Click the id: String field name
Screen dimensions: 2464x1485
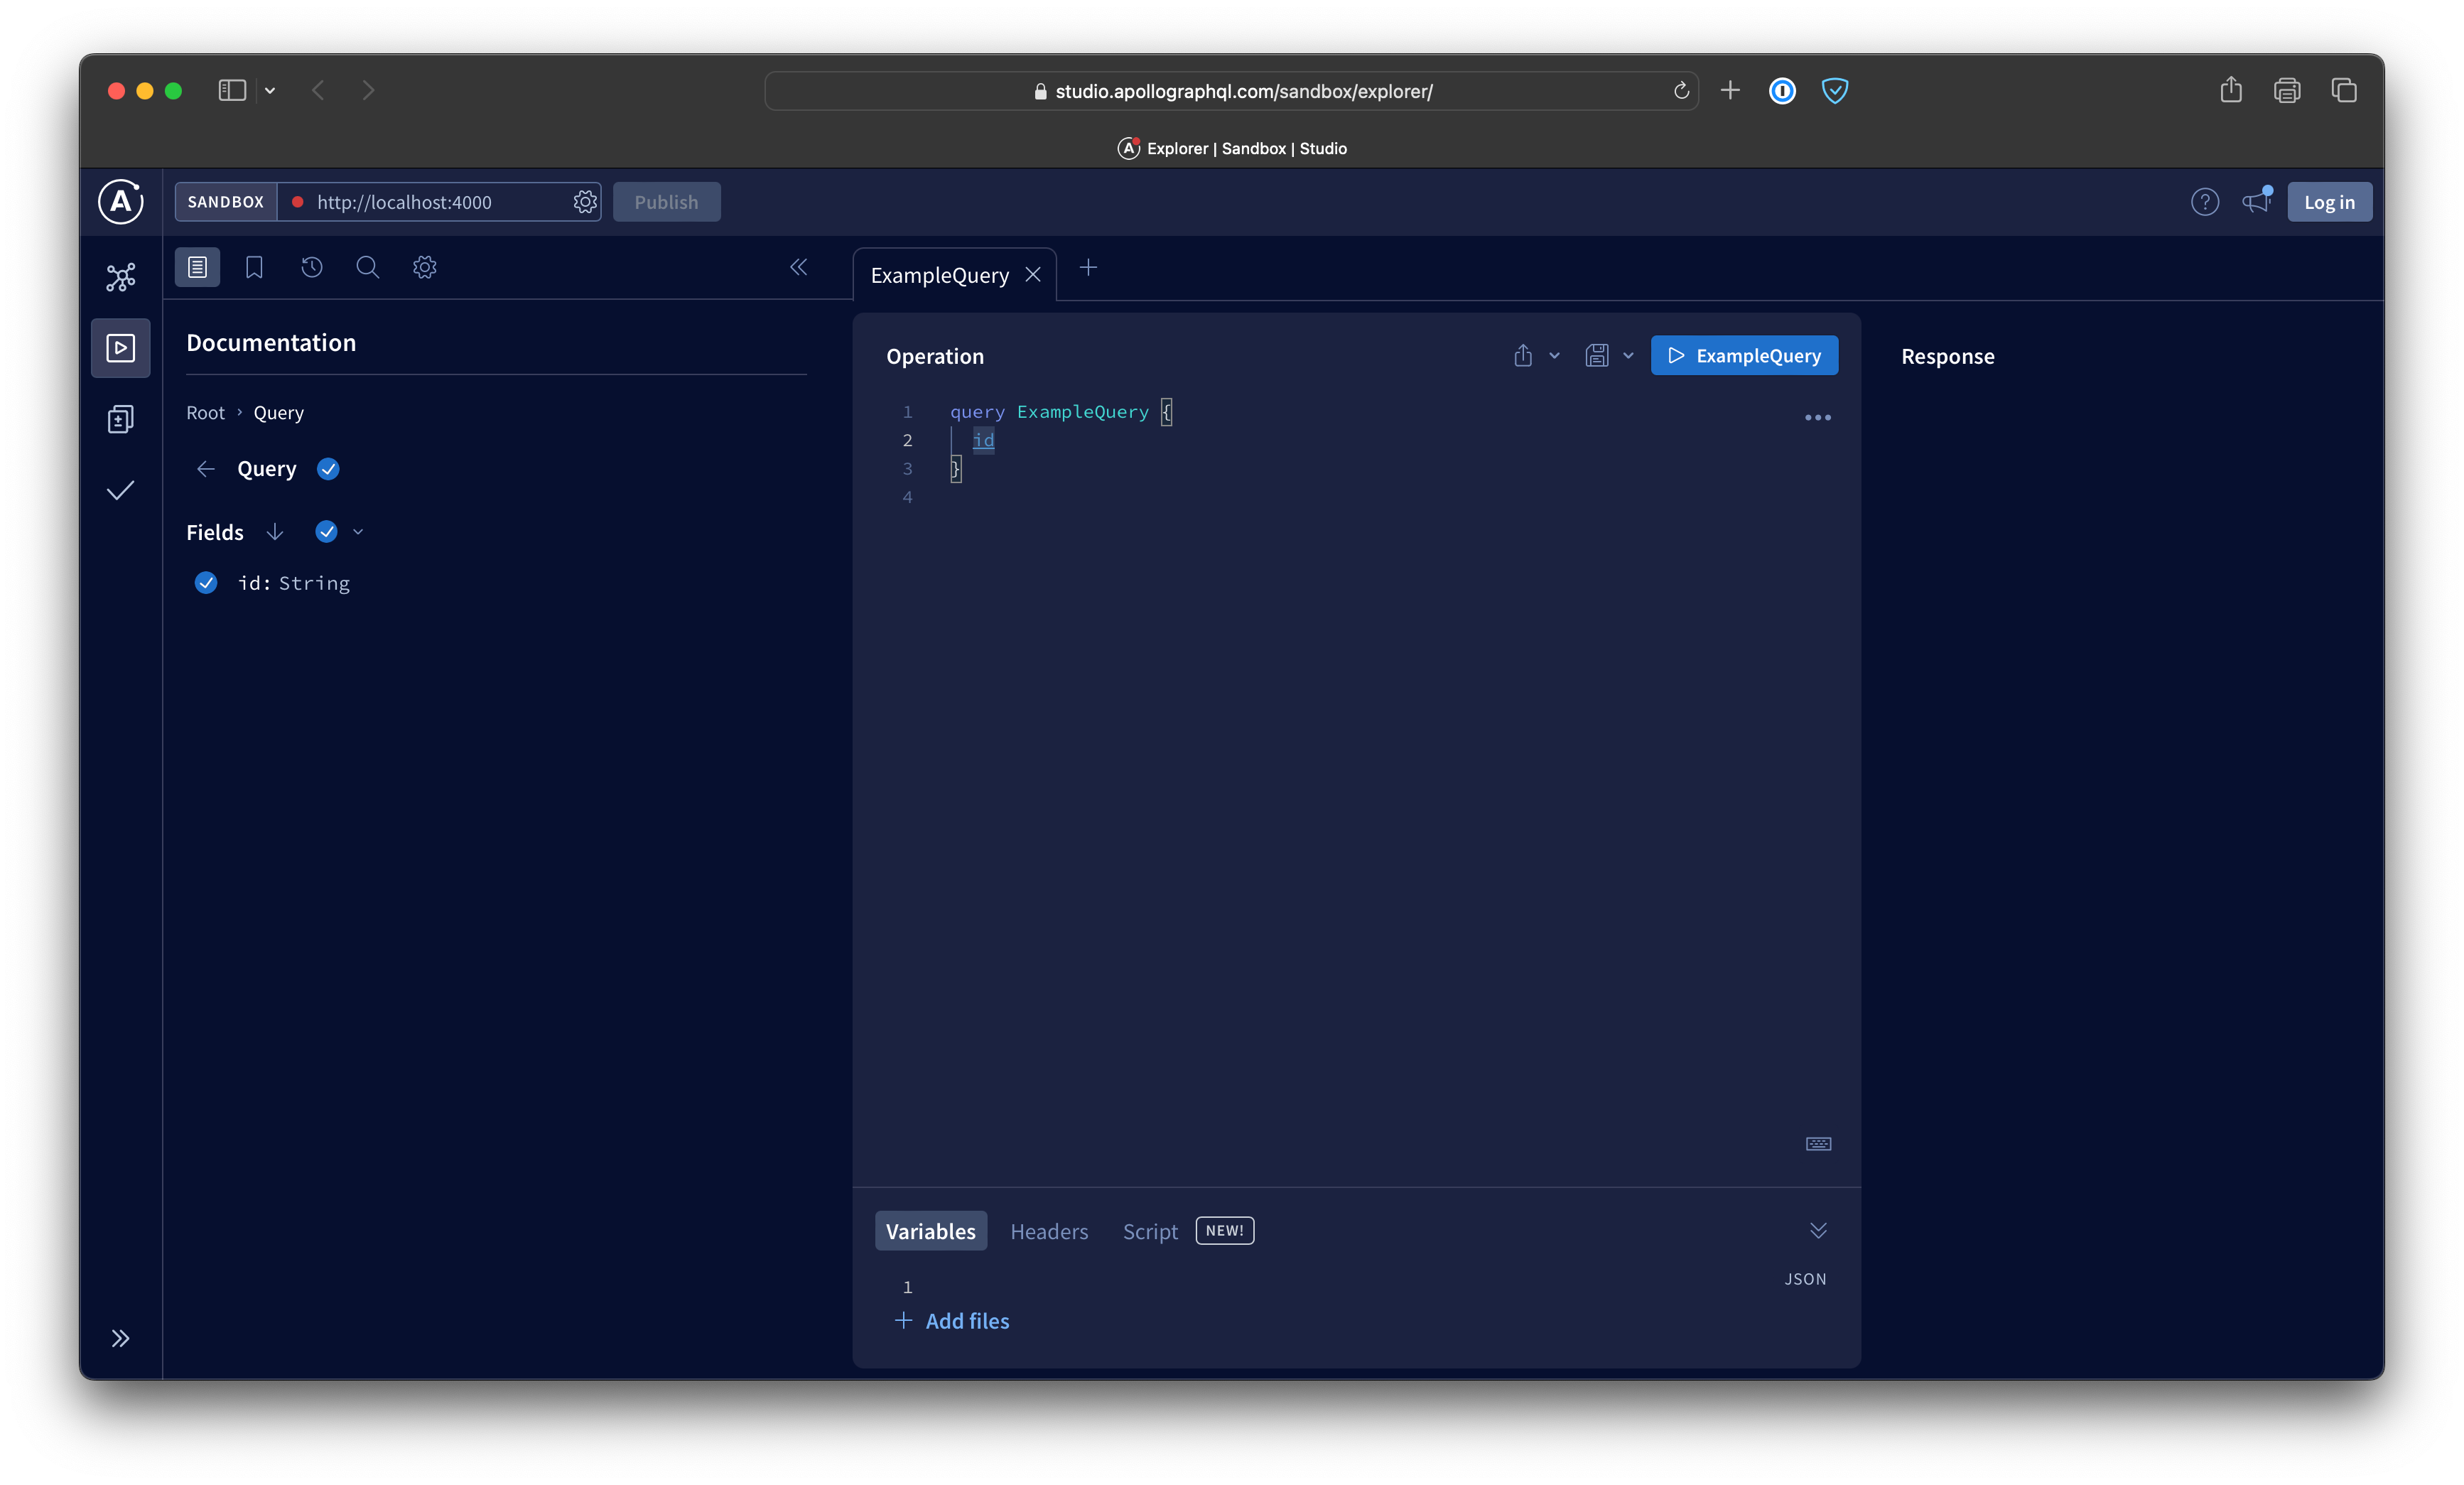294,583
